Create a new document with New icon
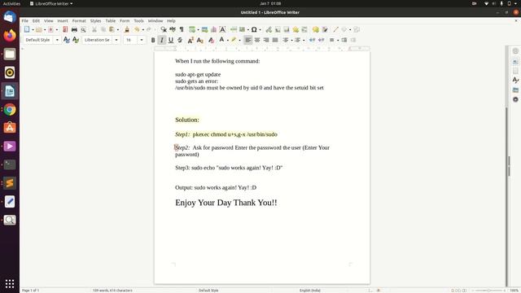Image resolution: width=521 pixels, height=293 pixels. [27, 29]
